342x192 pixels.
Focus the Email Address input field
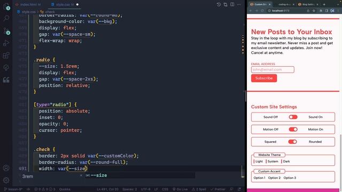pyautogui.click(x=273, y=70)
